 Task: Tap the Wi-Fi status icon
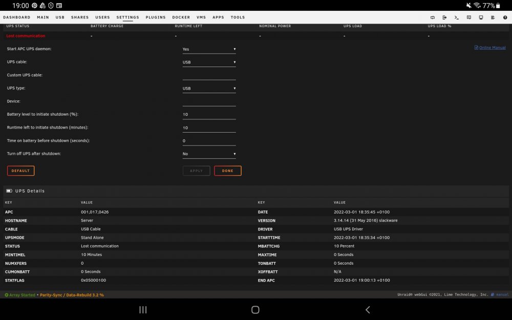pyautogui.click(x=477, y=5)
